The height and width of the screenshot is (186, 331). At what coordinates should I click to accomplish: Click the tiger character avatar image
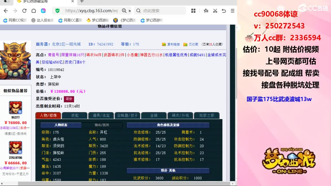coord(15,60)
